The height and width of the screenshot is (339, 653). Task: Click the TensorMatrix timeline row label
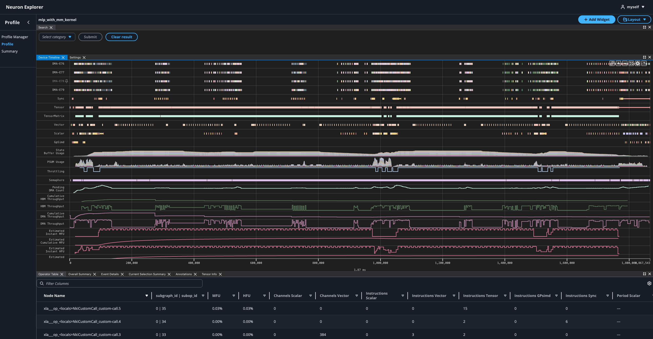(54, 116)
